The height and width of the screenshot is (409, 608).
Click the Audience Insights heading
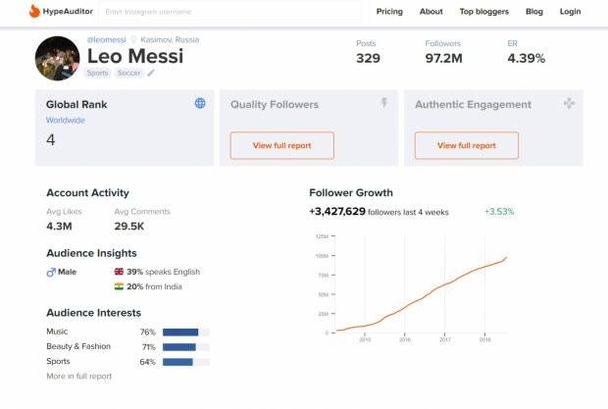click(91, 253)
